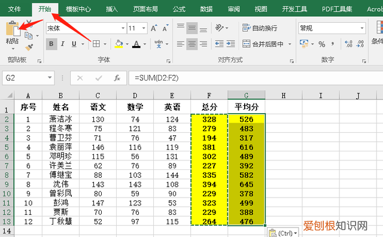Open the font size 11 dropdown
The image size is (383, 237).
(144, 28)
